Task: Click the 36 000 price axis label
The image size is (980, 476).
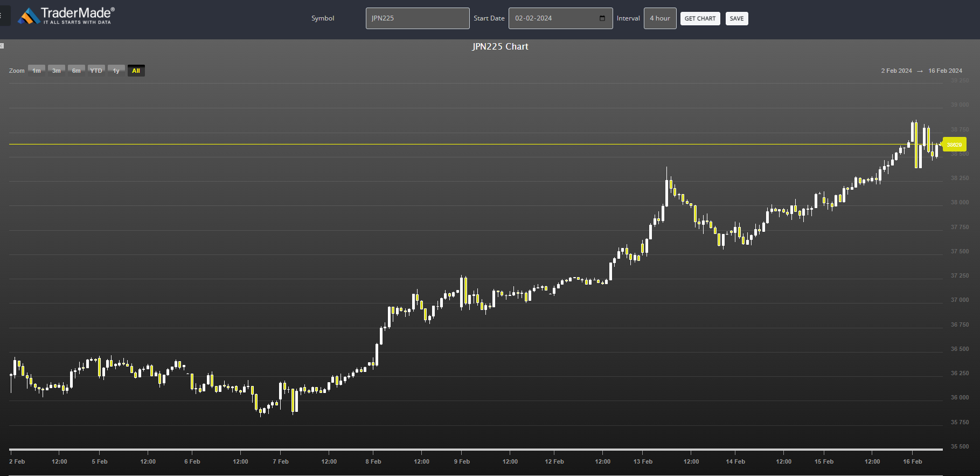Action: coord(960,397)
